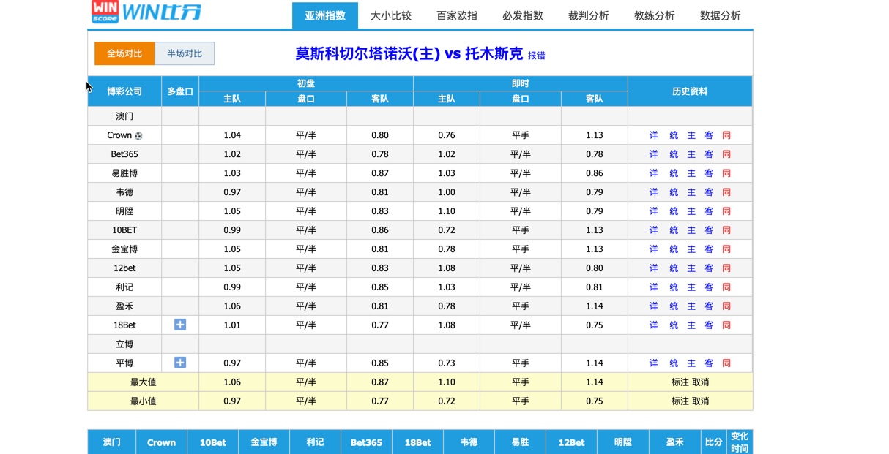Click the 多盘口 column header

pos(180,91)
